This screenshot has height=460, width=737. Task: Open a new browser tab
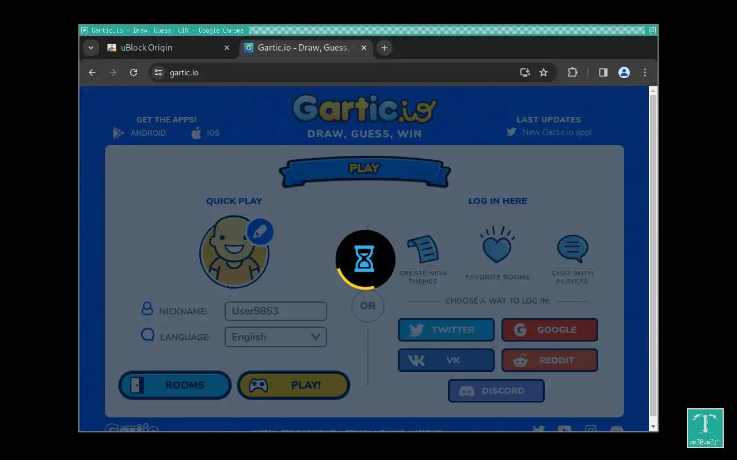[x=385, y=48]
